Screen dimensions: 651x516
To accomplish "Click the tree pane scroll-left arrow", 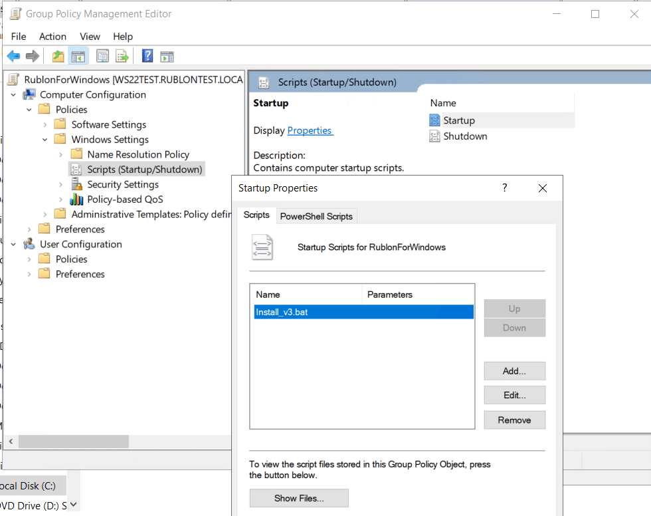I will (11, 442).
